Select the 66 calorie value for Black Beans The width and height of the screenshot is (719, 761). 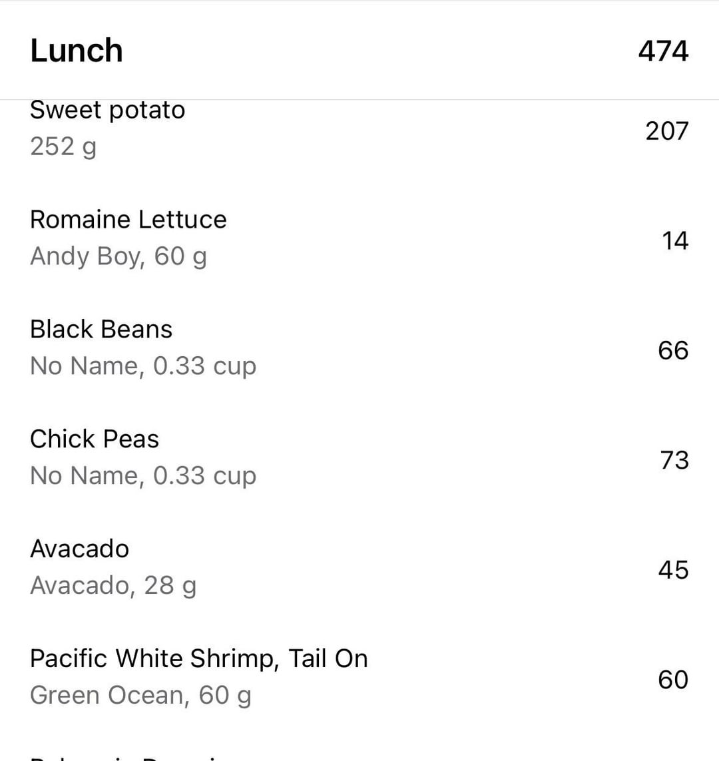tap(672, 350)
